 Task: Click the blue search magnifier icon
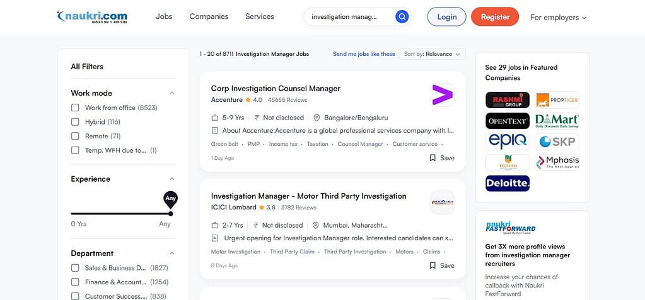[402, 17]
